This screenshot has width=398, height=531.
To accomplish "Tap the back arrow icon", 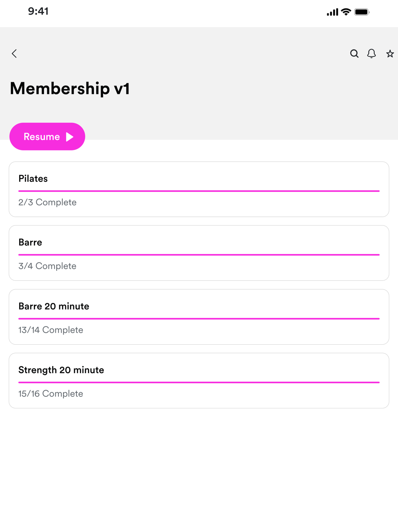I will tap(14, 54).
